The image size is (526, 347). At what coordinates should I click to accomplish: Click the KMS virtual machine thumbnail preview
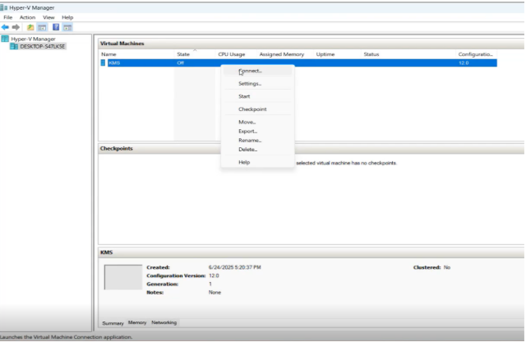123,277
